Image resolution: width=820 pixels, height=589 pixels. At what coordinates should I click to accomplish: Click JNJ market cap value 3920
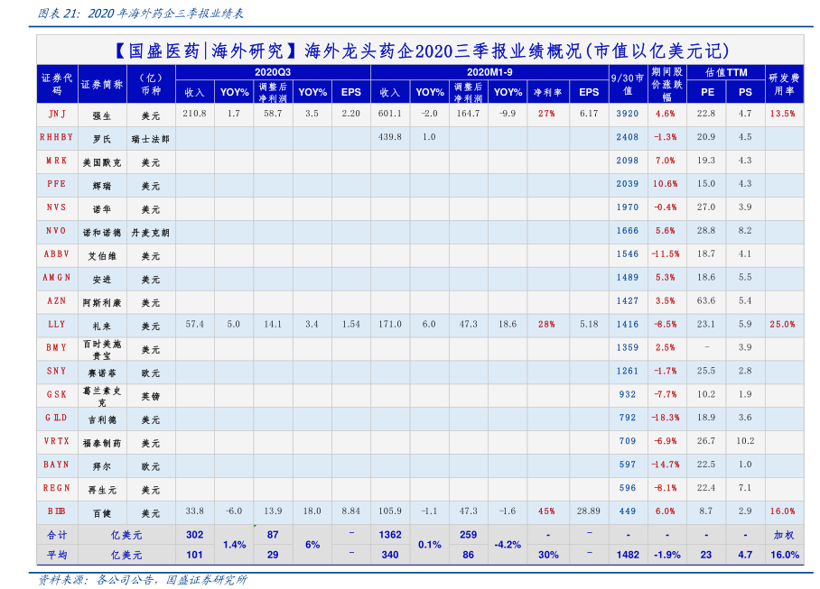(628, 114)
